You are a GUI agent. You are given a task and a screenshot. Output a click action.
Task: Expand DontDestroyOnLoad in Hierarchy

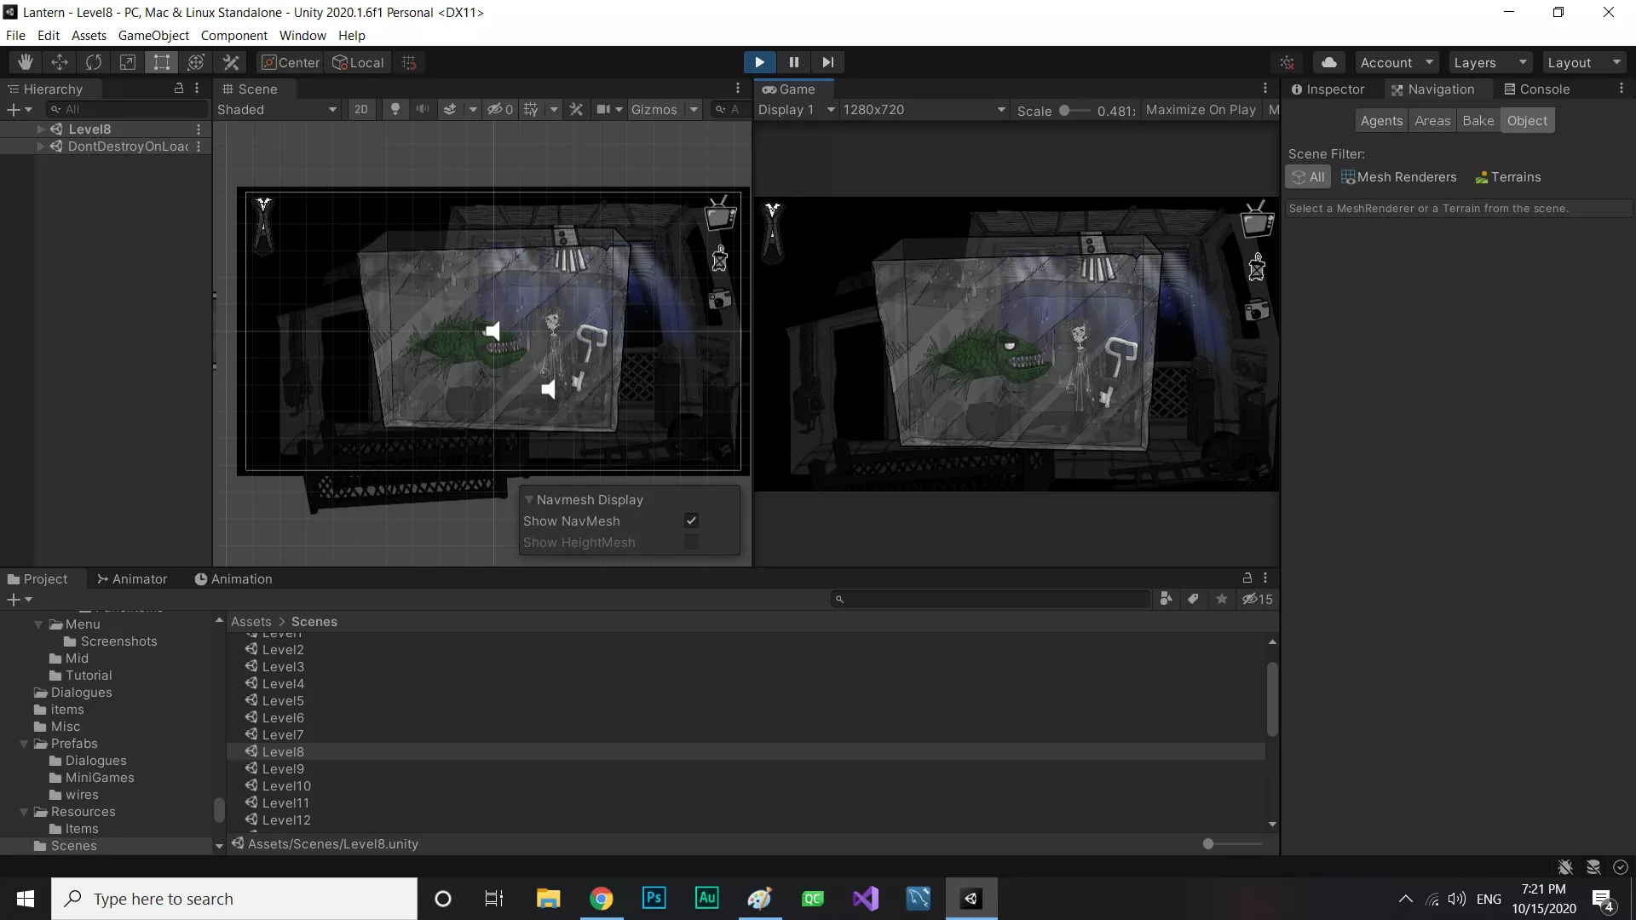pos(40,147)
